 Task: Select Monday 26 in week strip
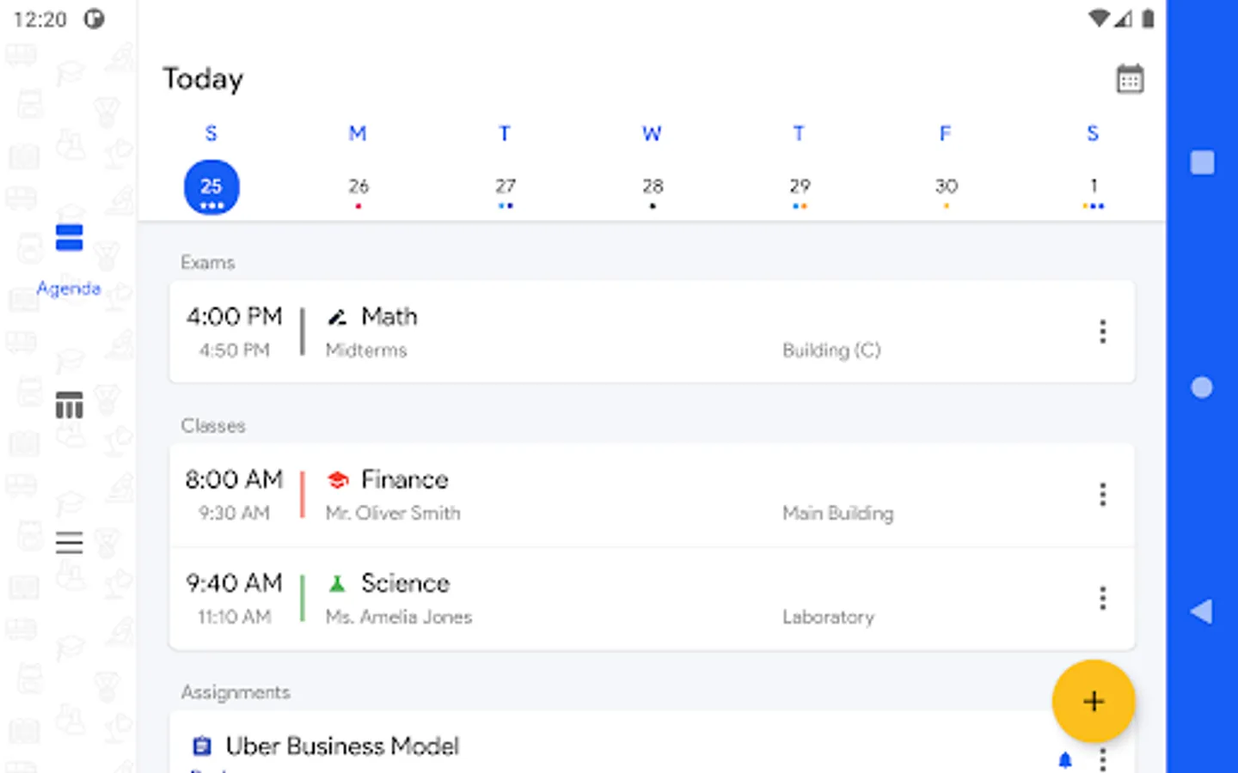(359, 186)
